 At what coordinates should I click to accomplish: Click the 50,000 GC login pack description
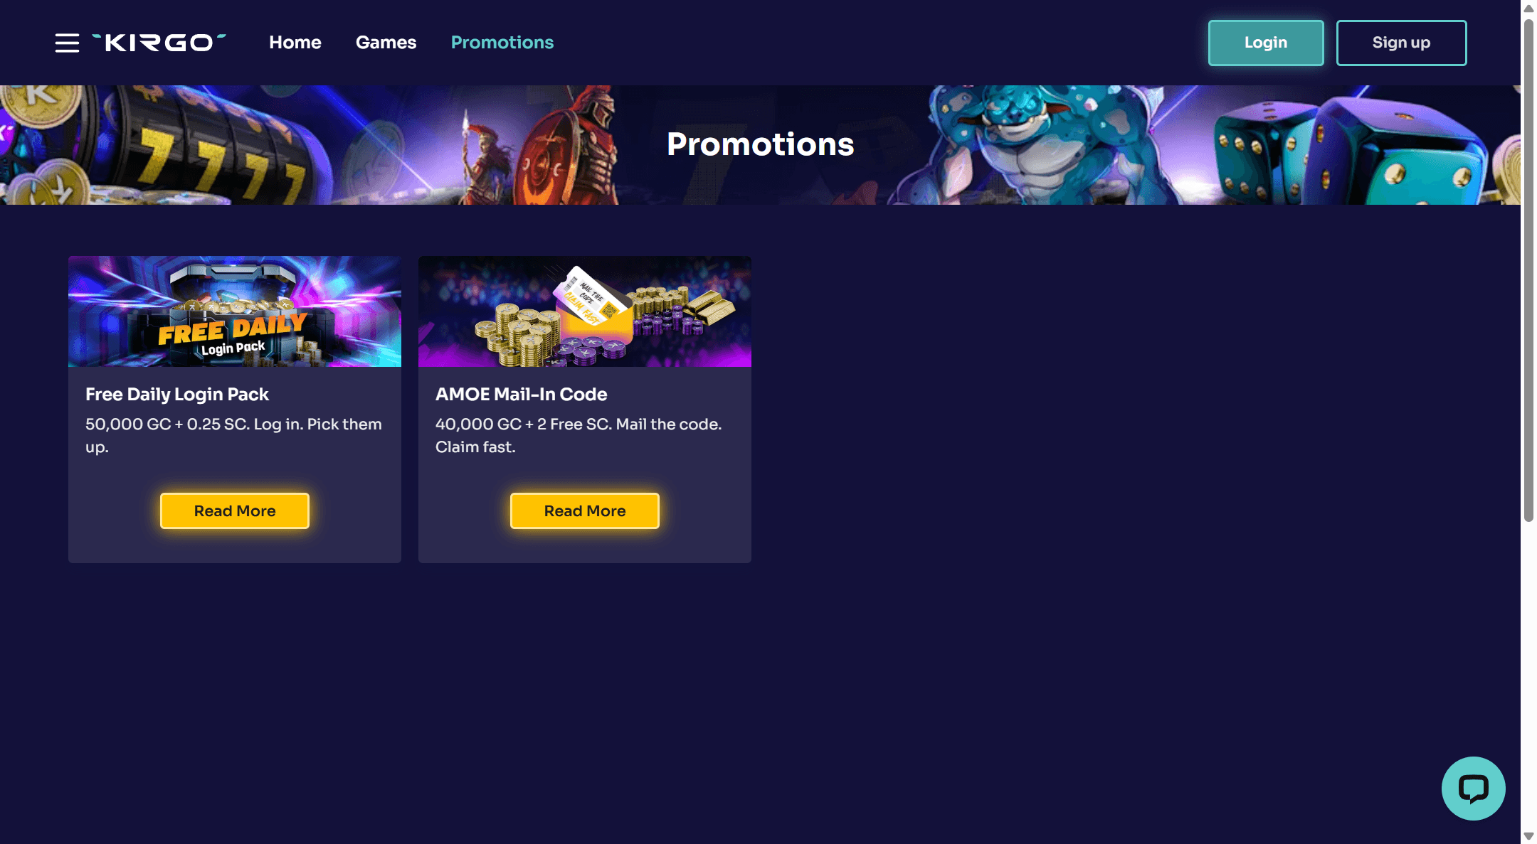(233, 435)
